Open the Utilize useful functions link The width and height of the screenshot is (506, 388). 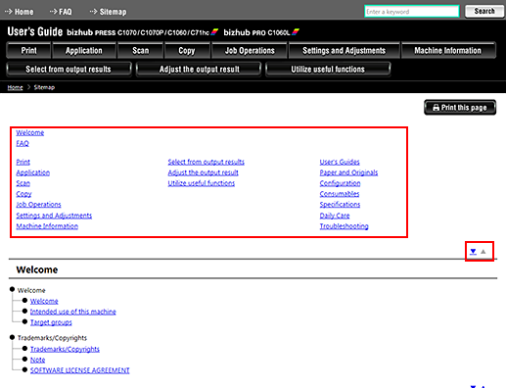202,183
